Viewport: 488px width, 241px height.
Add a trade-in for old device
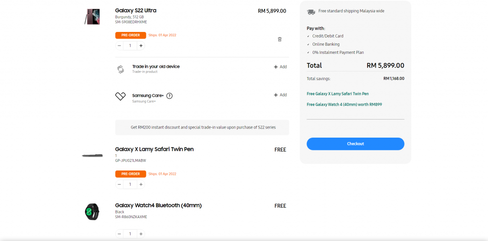(280, 67)
